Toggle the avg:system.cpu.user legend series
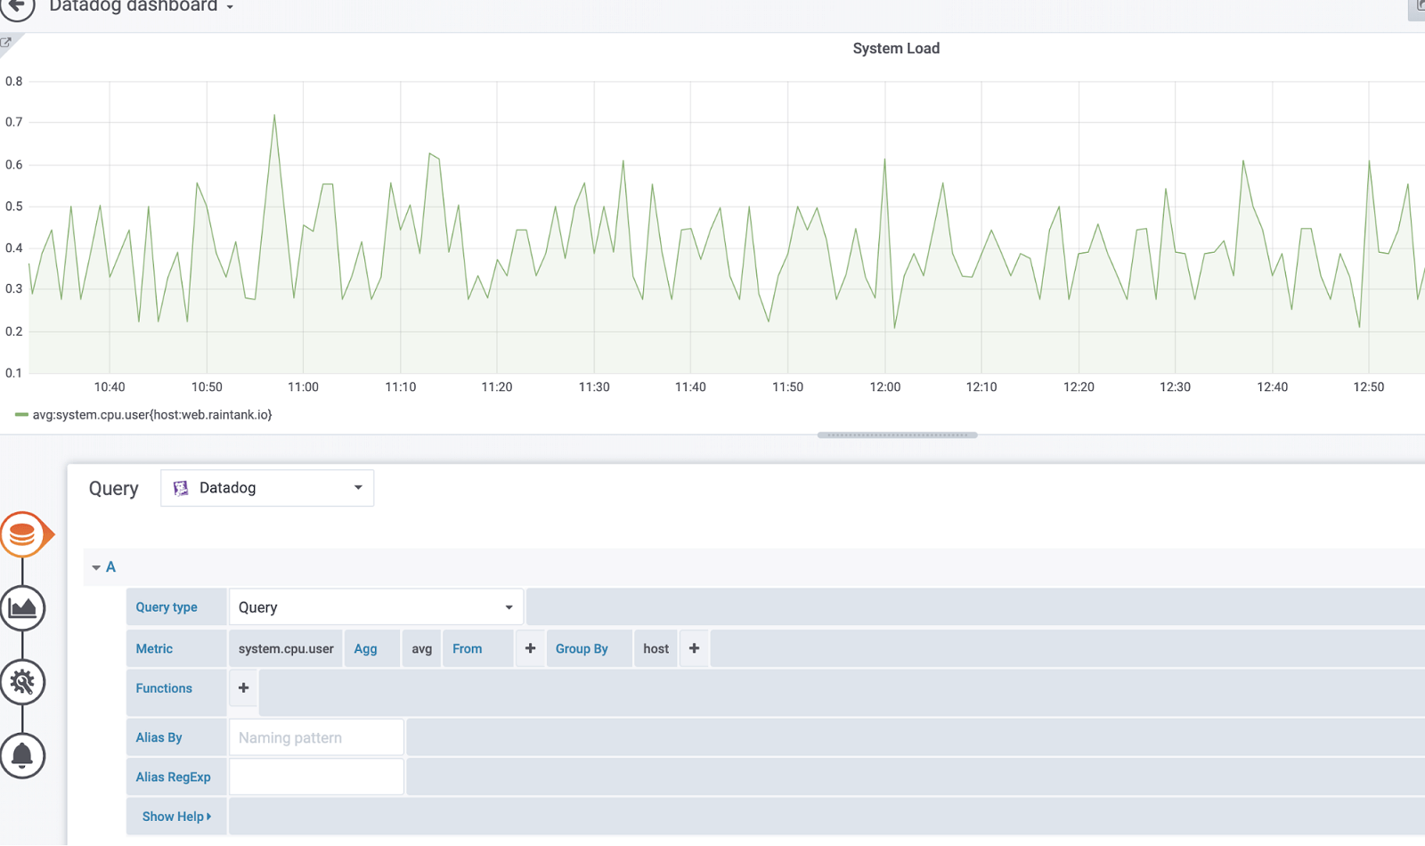 click(151, 414)
